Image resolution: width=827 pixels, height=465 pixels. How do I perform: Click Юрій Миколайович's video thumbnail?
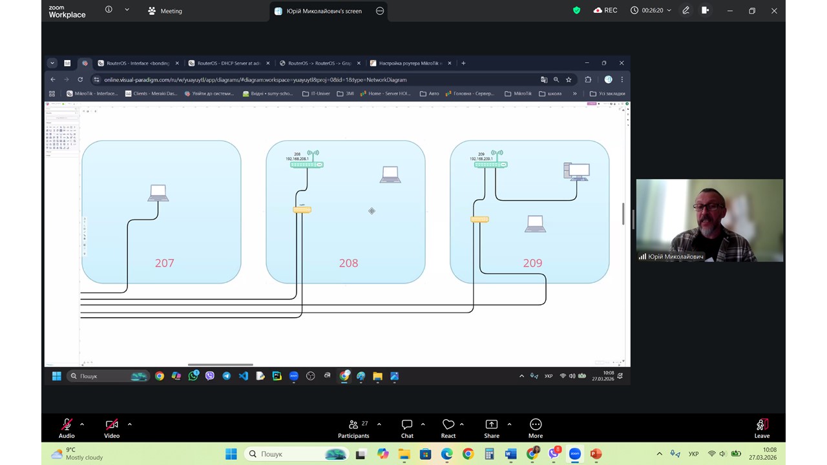709,220
